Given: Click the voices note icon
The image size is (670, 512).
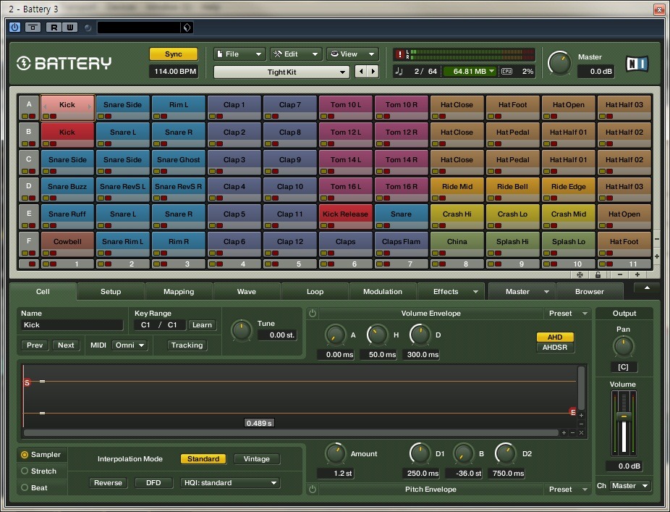Looking at the screenshot, I should [x=399, y=72].
